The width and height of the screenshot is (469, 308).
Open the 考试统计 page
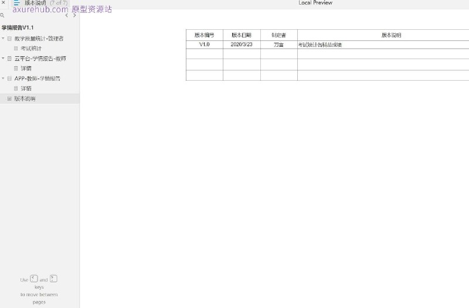[31, 49]
